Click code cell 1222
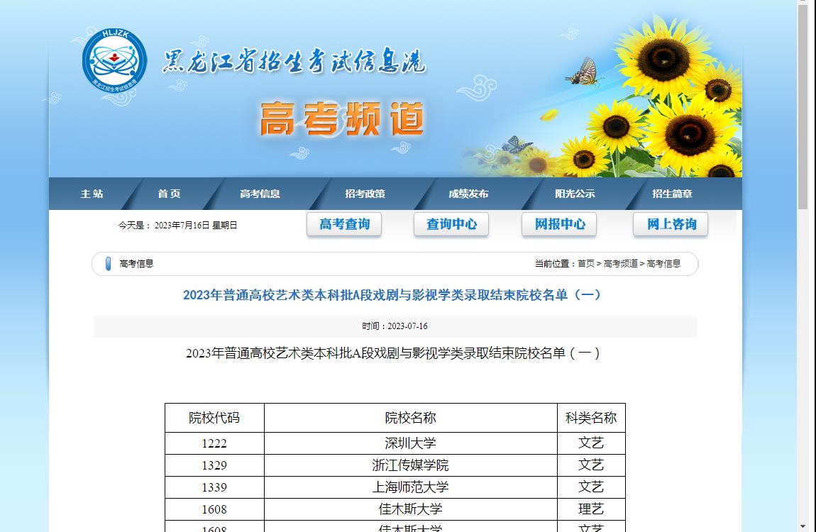The width and height of the screenshot is (816, 532). pos(214,443)
